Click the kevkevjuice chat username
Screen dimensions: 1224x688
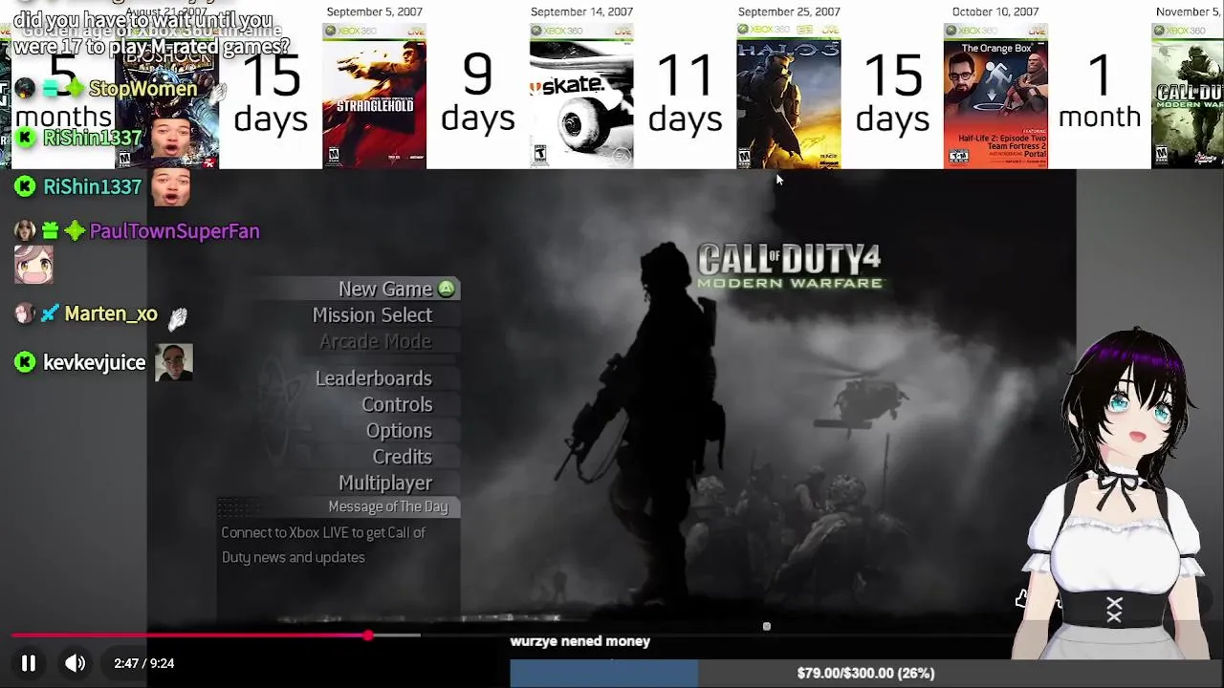(x=94, y=363)
